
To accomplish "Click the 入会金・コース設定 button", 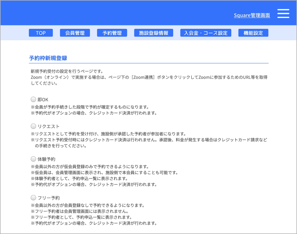I will 206,33.
